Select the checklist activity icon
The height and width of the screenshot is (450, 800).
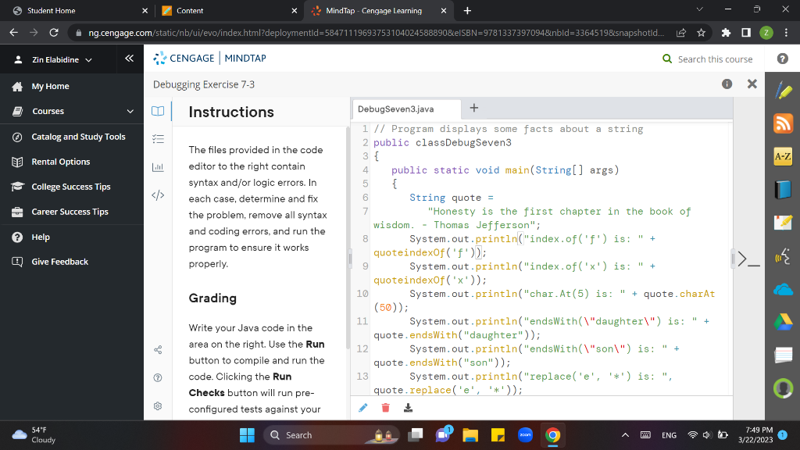click(158, 138)
